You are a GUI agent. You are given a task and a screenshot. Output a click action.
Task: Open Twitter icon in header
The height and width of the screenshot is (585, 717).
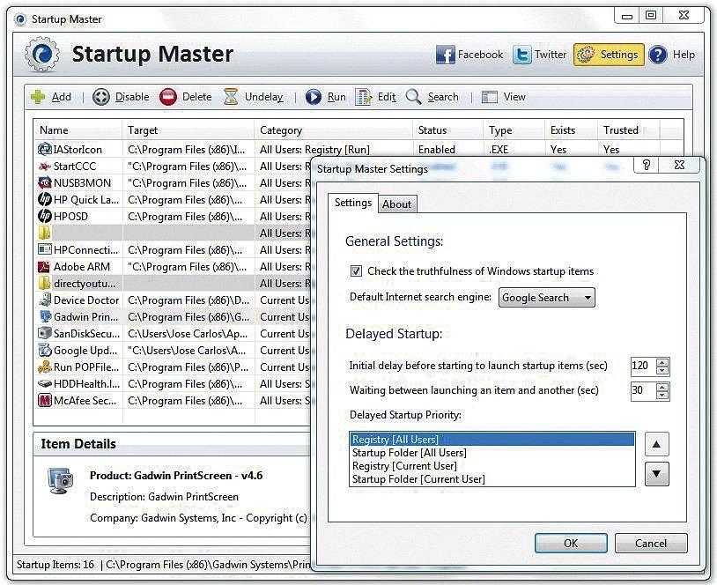click(x=521, y=55)
